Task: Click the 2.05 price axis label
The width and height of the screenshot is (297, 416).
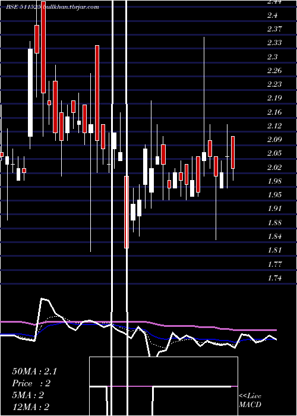Action: [x=274, y=153]
